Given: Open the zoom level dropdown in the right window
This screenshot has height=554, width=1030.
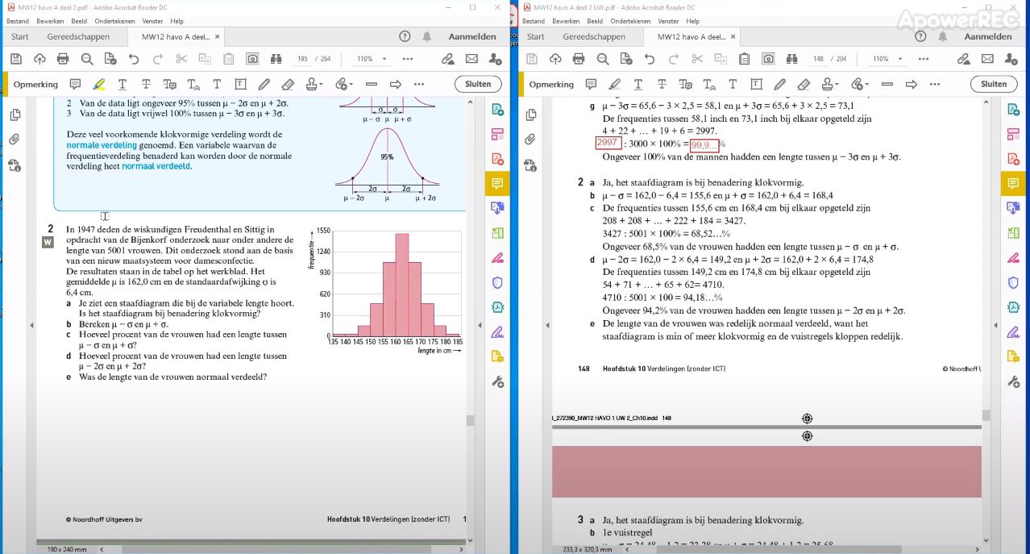Looking at the screenshot, I should [900, 59].
